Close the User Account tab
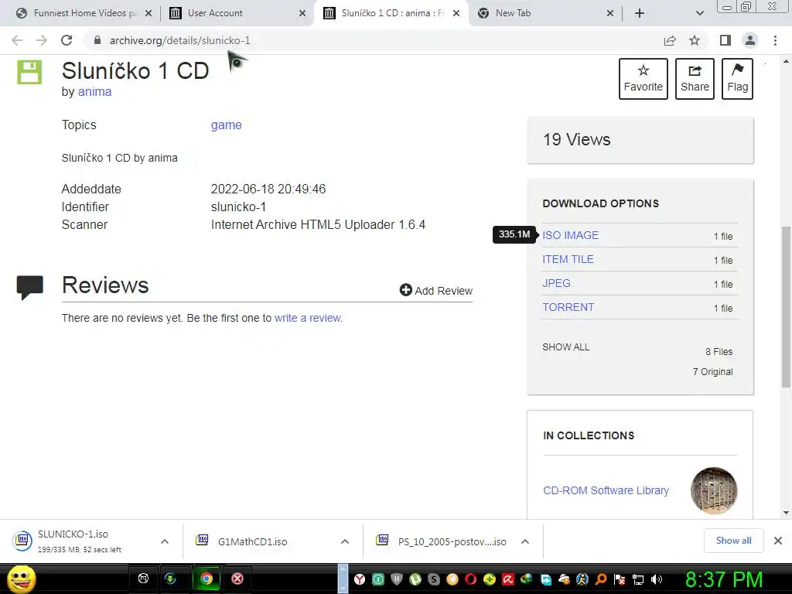Viewport: 792px width, 594px height. (x=302, y=13)
